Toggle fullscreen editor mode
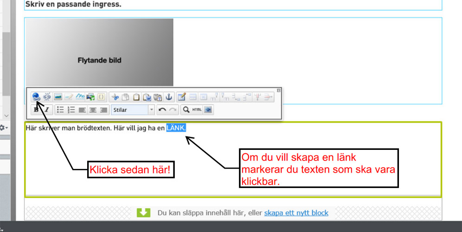This screenshot has height=232, width=462. pos(208,110)
